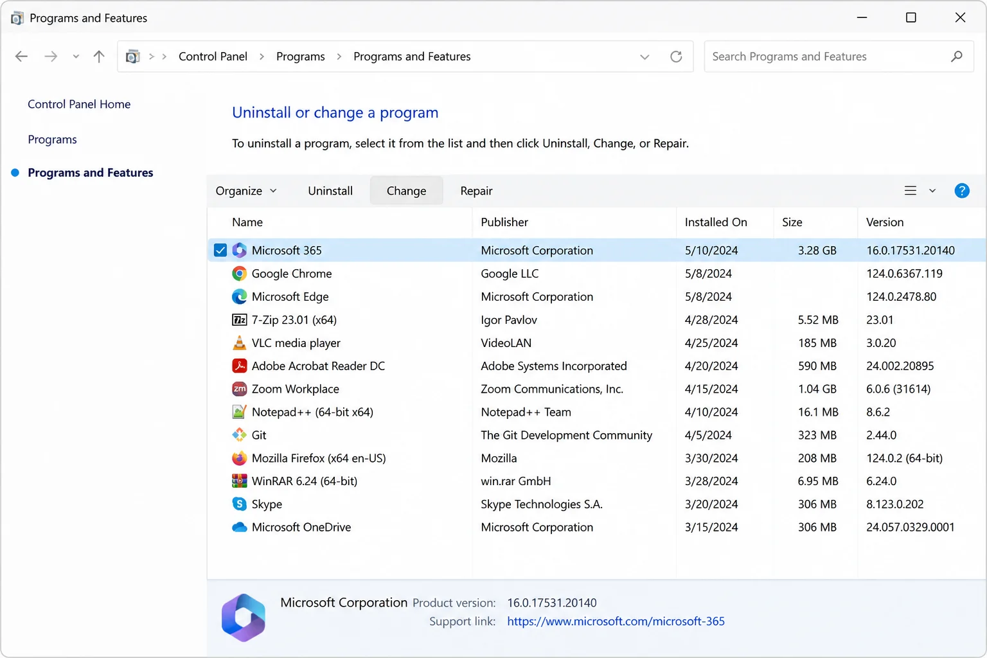This screenshot has height=658, width=987.
Task: Open the Organize dropdown menu
Action: [246, 191]
